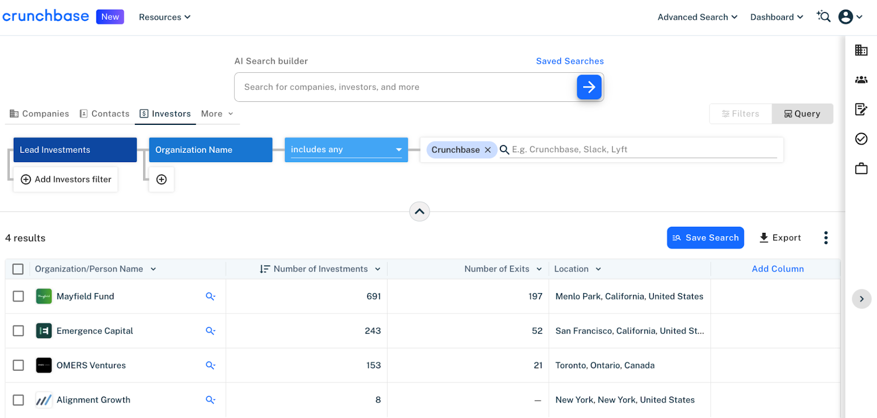Click search-similar icon for OMERS Ventures

pos(210,365)
